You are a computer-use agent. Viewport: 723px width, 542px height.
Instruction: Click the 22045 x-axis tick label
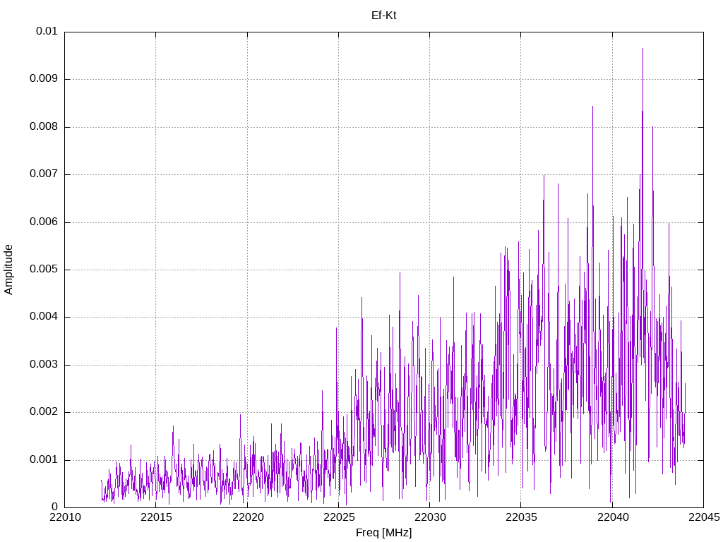pyautogui.click(x=703, y=518)
